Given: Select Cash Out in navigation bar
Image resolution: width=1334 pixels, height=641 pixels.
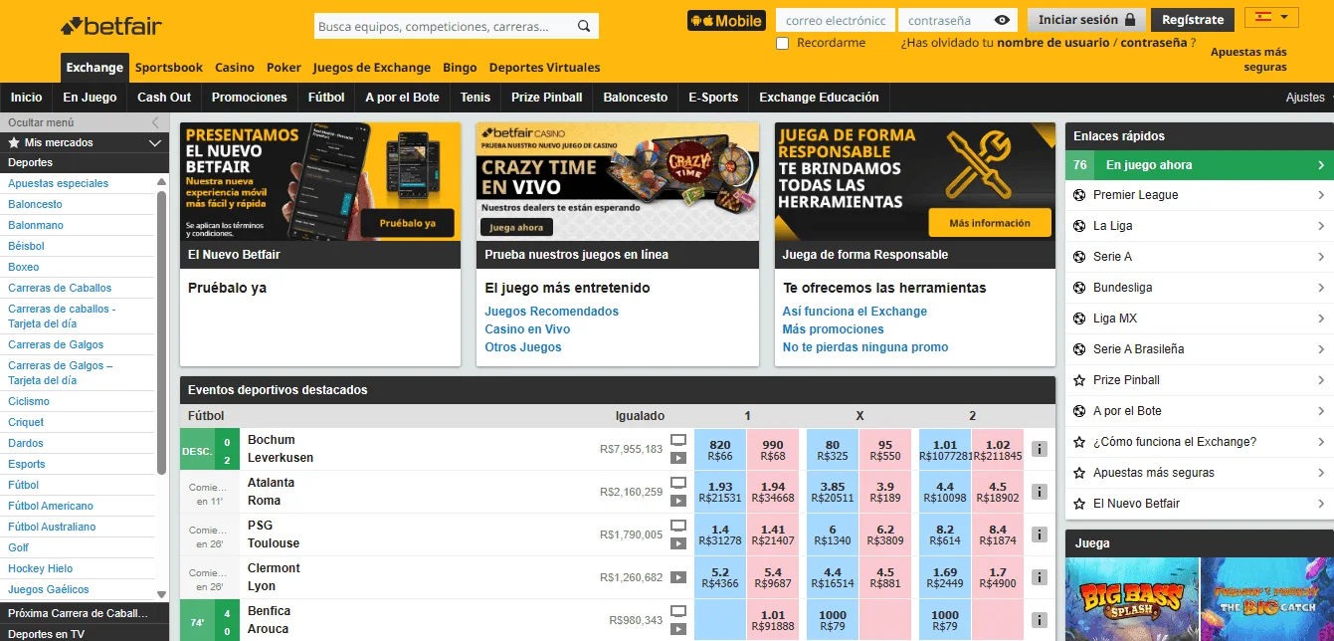Looking at the screenshot, I should point(164,98).
